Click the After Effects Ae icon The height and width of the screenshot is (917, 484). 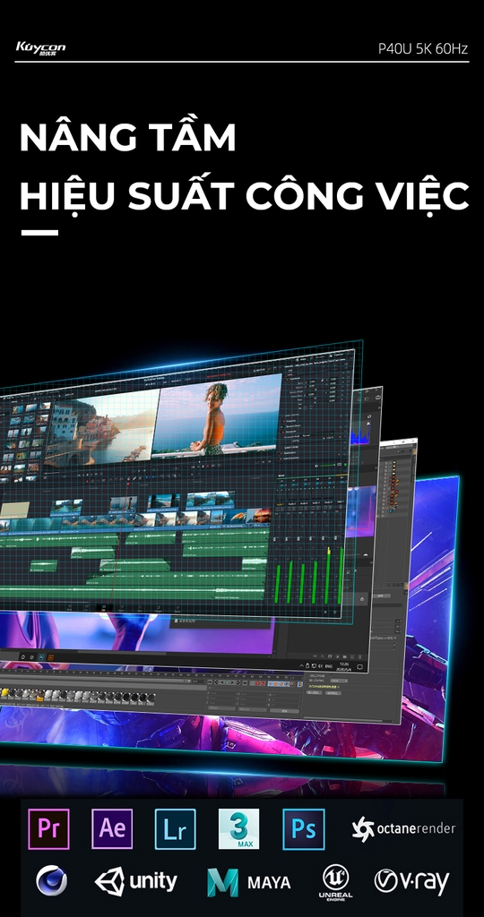(x=112, y=828)
